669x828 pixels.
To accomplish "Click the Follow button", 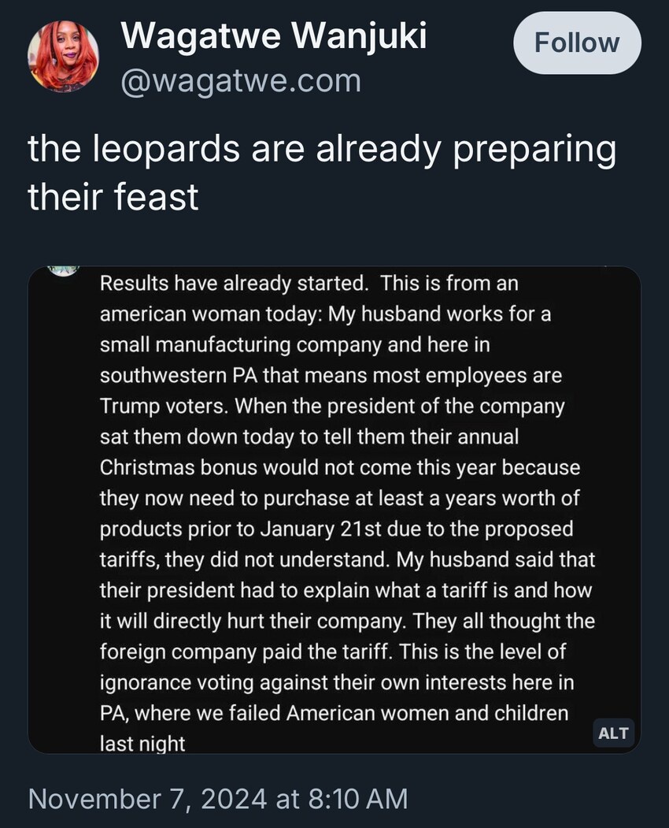I will pos(576,43).
